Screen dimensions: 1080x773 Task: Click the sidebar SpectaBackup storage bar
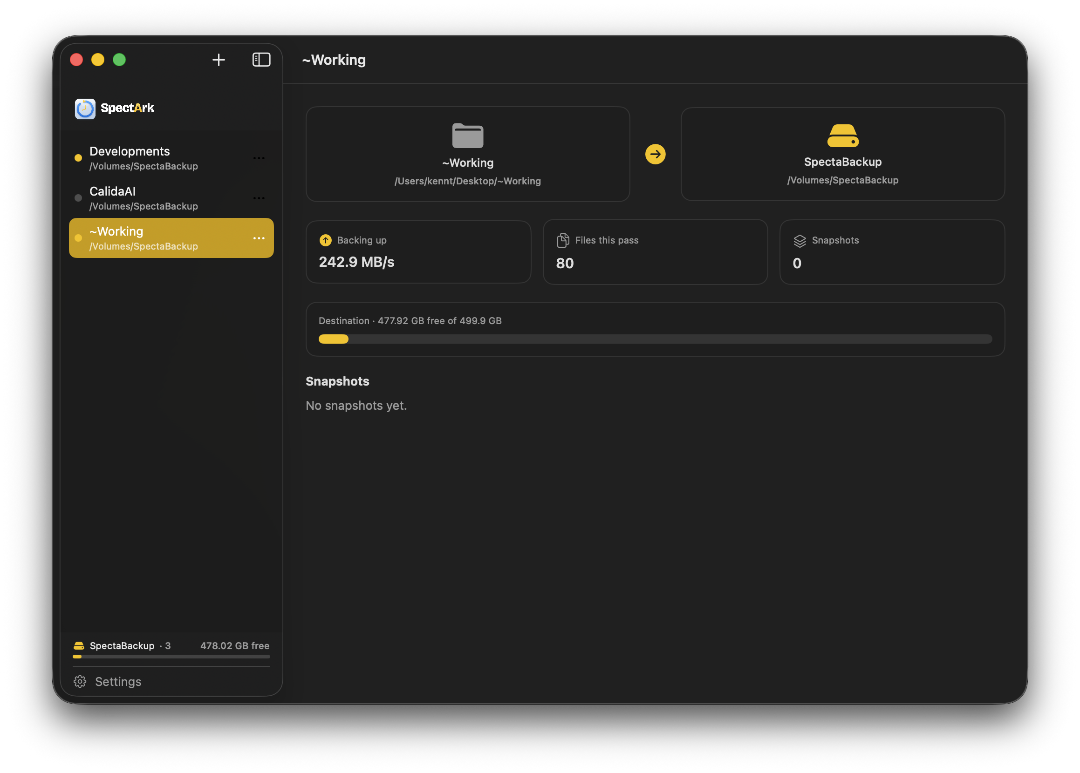pyautogui.click(x=171, y=657)
